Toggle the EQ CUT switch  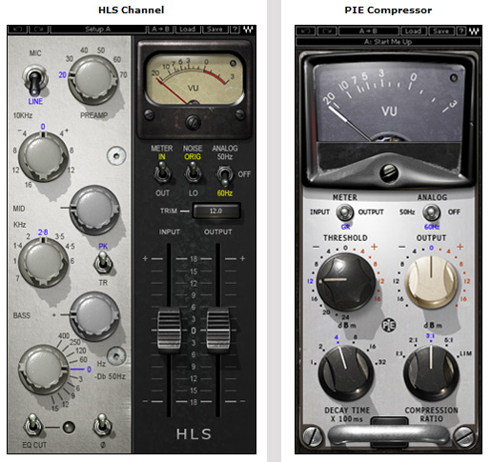point(33,425)
